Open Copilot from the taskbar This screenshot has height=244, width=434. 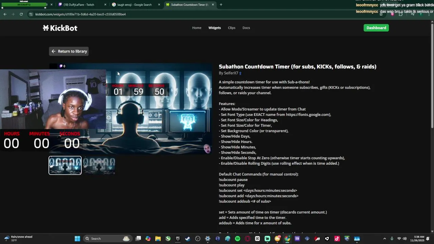pyautogui.click(x=148, y=239)
